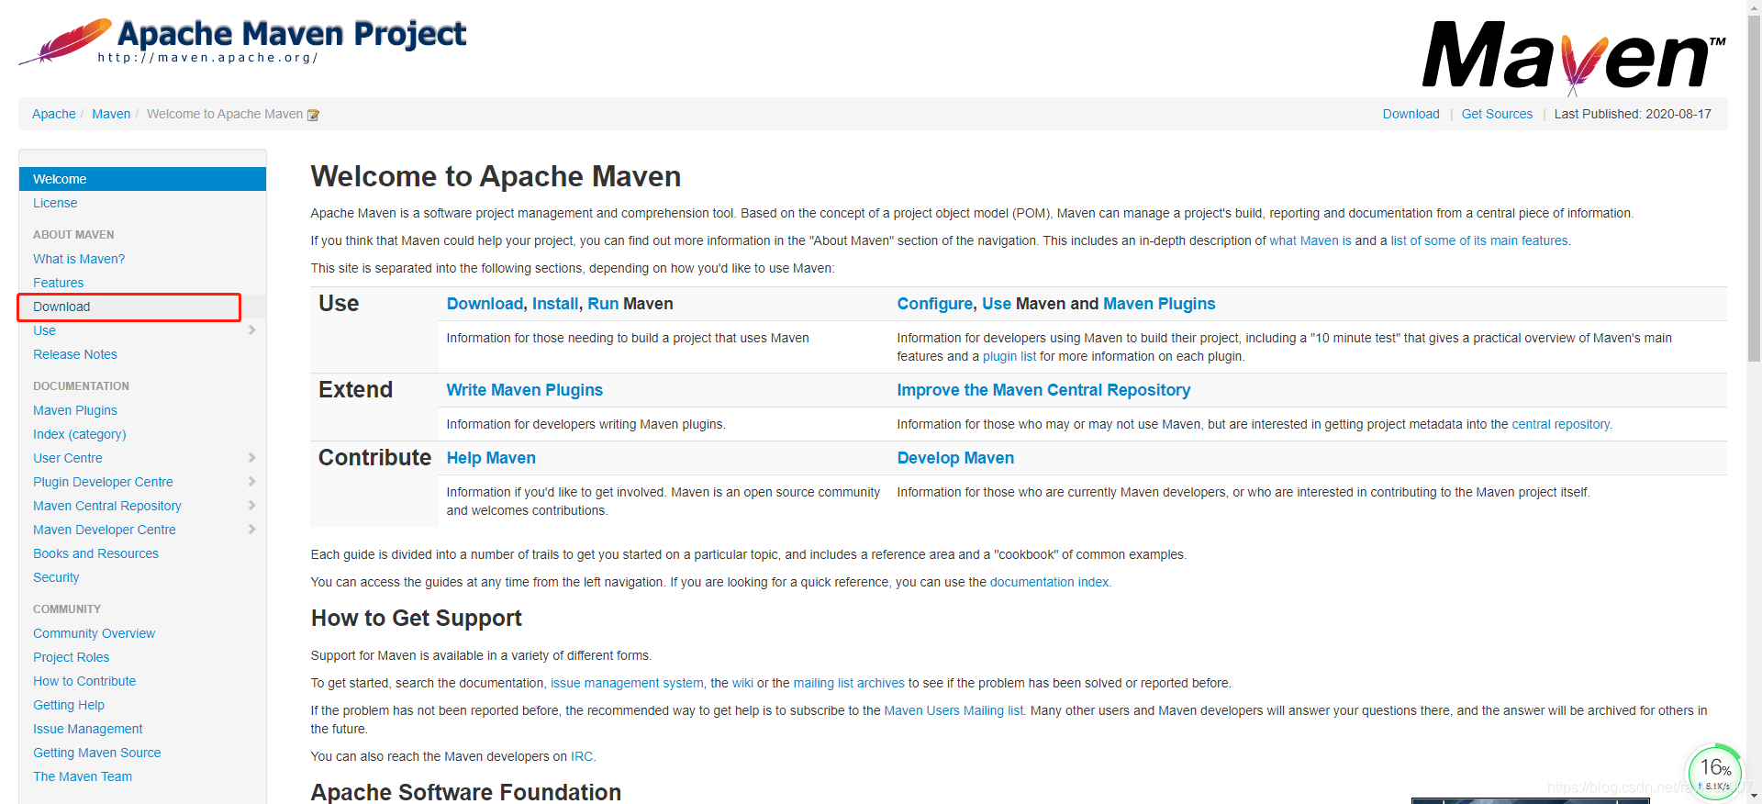Viewport: 1762px width, 804px height.
Task: Open the Use sidebar item
Action: pyautogui.click(x=44, y=330)
